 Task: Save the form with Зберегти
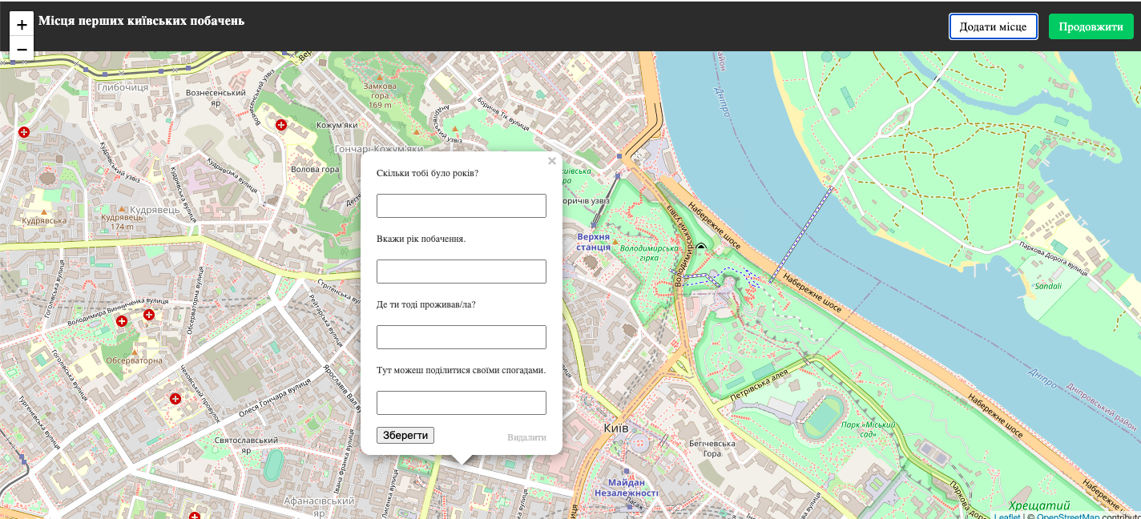(405, 436)
